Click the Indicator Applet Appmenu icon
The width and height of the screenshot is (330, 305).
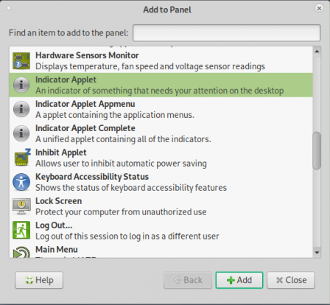(x=21, y=109)
